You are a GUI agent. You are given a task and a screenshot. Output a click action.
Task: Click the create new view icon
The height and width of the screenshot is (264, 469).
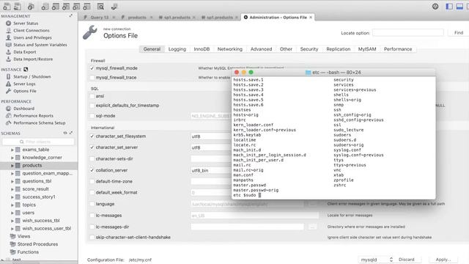tap(66, 7)
